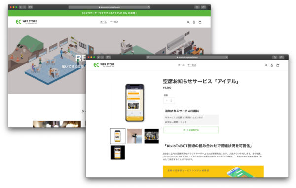The height and width of the screenshot is (188, 296).
Task: Click the account icon in the back window
Action: [194, 22]
